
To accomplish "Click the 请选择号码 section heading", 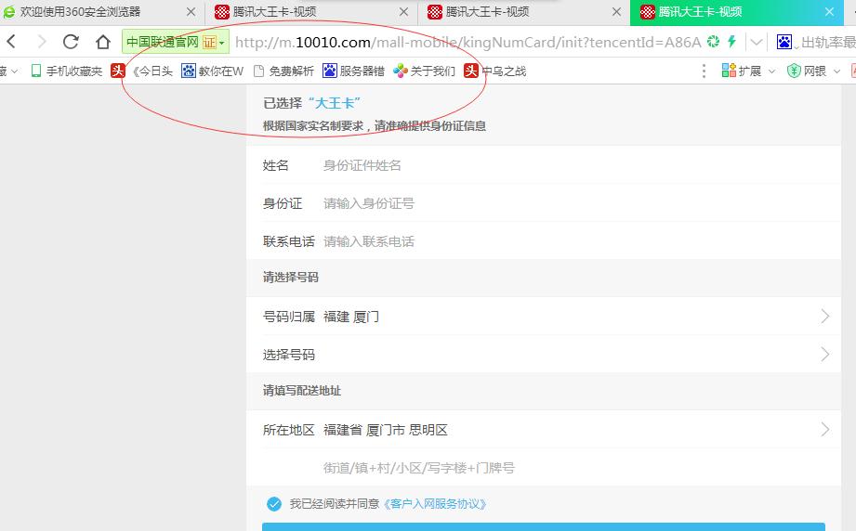I will [x=290, y=278].
